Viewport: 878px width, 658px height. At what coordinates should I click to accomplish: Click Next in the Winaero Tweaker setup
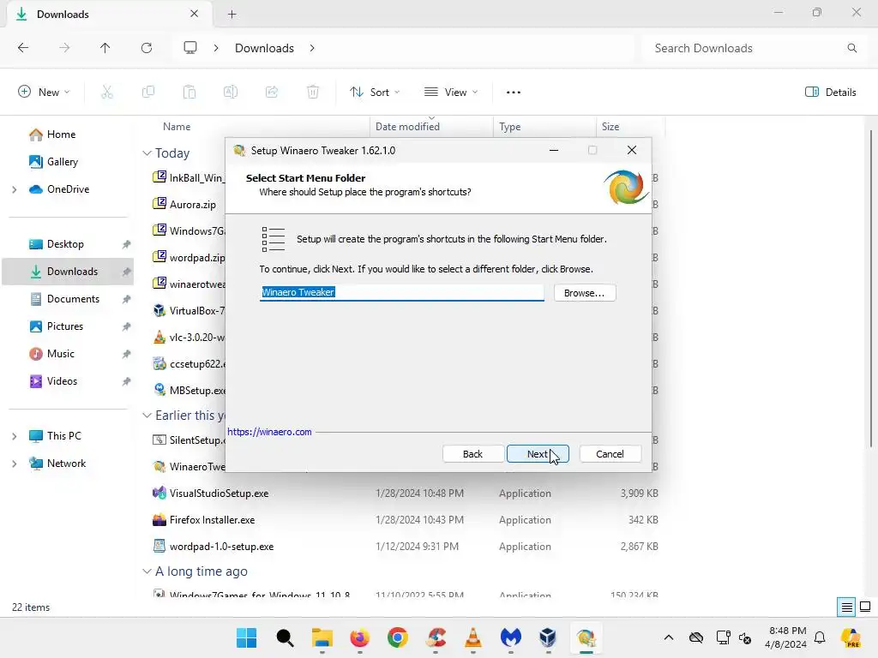[x=537, y=454]
